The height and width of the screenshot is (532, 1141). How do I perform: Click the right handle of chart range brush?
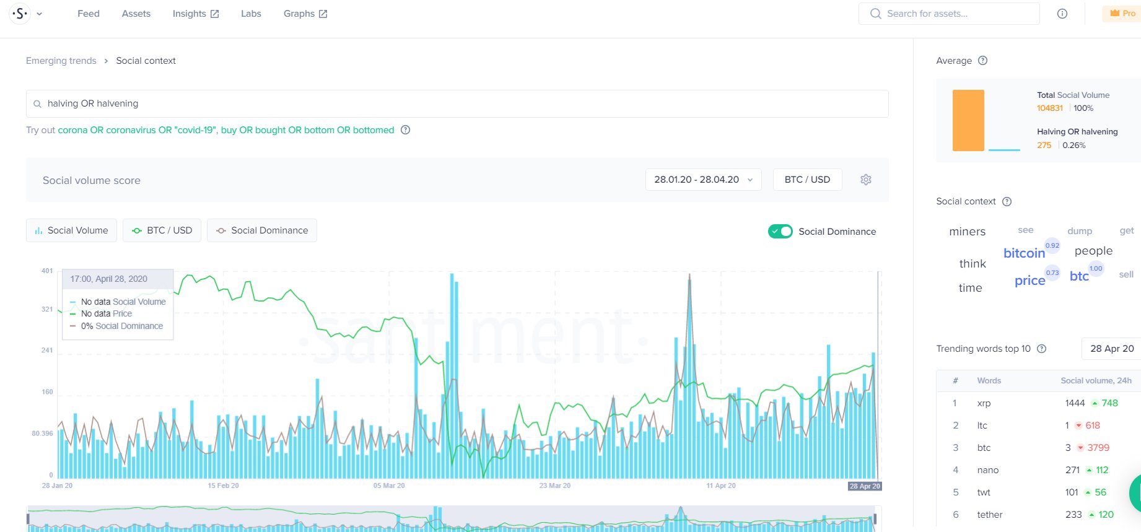(875, 518)
